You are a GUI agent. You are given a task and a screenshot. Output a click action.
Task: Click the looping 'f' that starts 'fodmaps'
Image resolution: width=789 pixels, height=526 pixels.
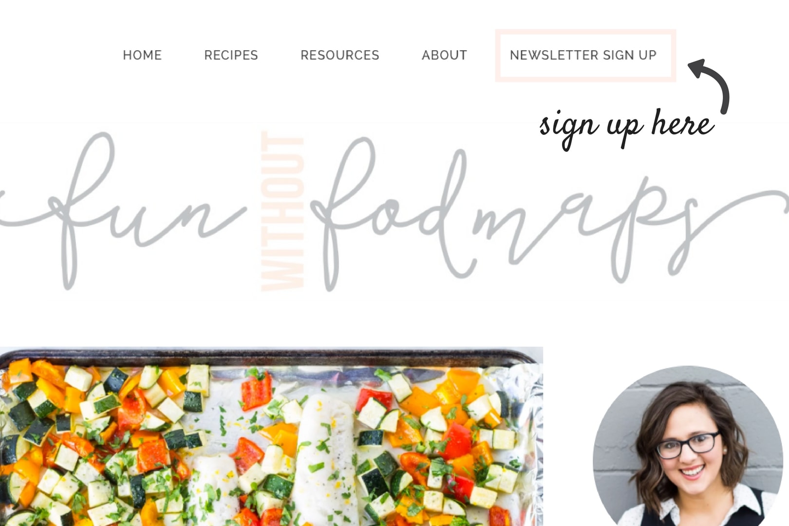(x=343, y=214)
